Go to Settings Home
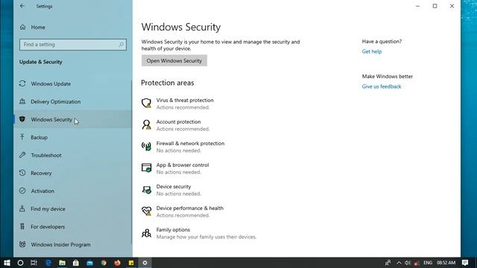The image size is (477, 268). point(38,27)
